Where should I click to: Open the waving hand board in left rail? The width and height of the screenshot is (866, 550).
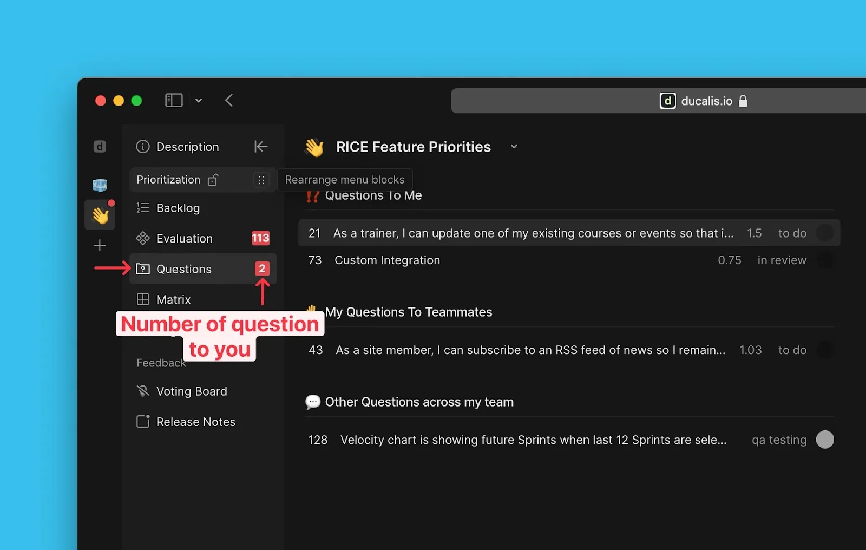(100, 215)
